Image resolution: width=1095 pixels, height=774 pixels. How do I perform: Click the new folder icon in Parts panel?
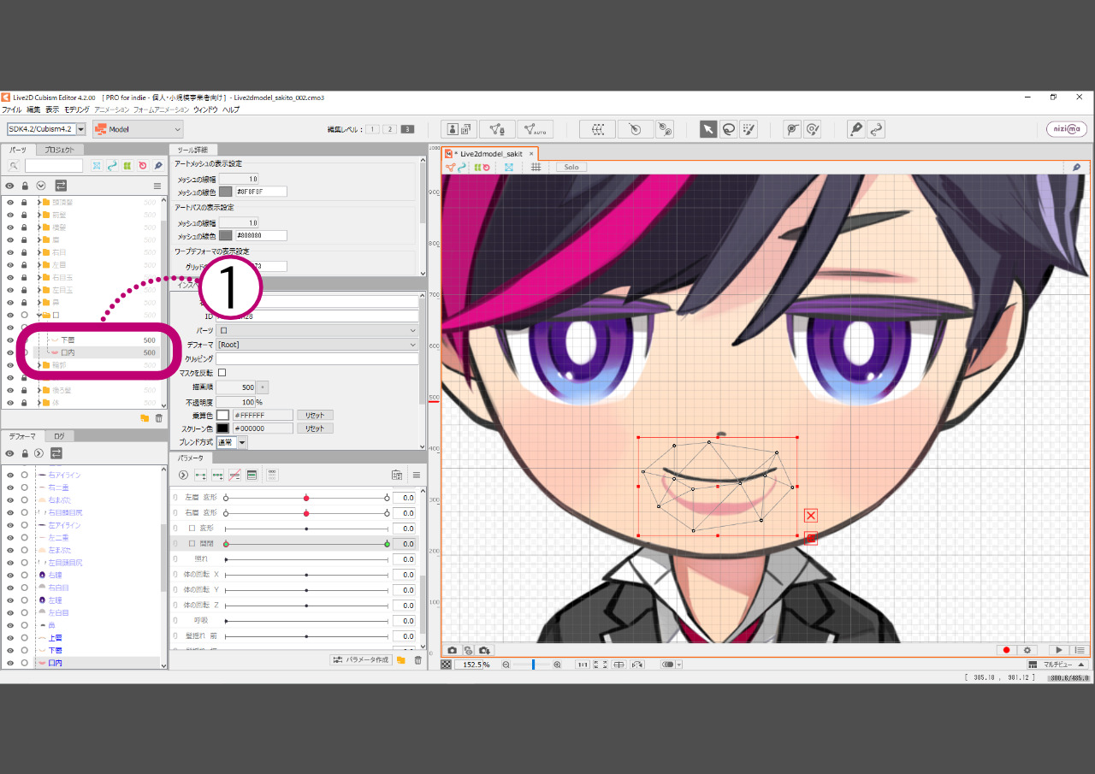tap(145, 418)
